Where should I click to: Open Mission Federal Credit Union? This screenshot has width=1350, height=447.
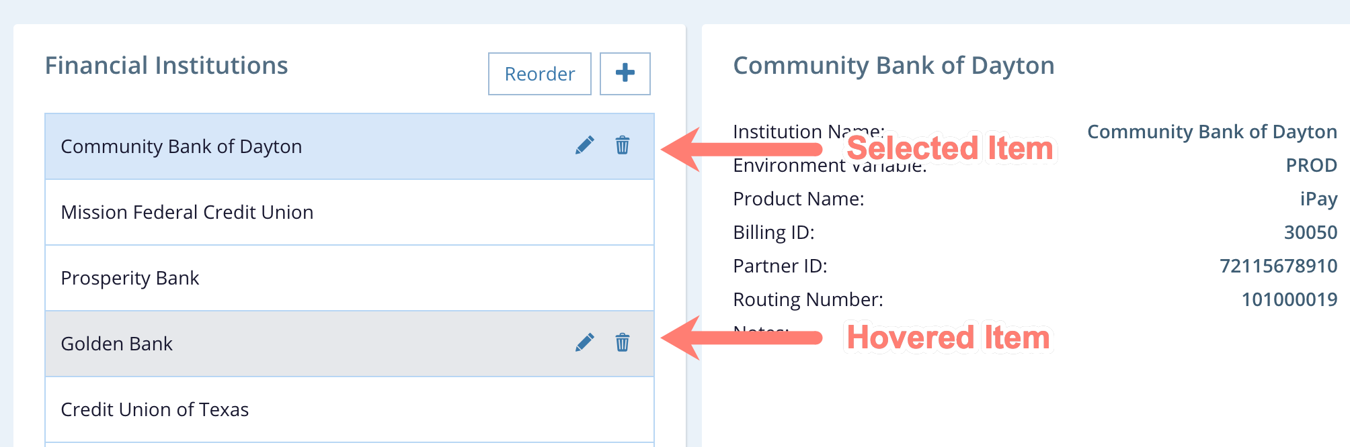(187, 212)
